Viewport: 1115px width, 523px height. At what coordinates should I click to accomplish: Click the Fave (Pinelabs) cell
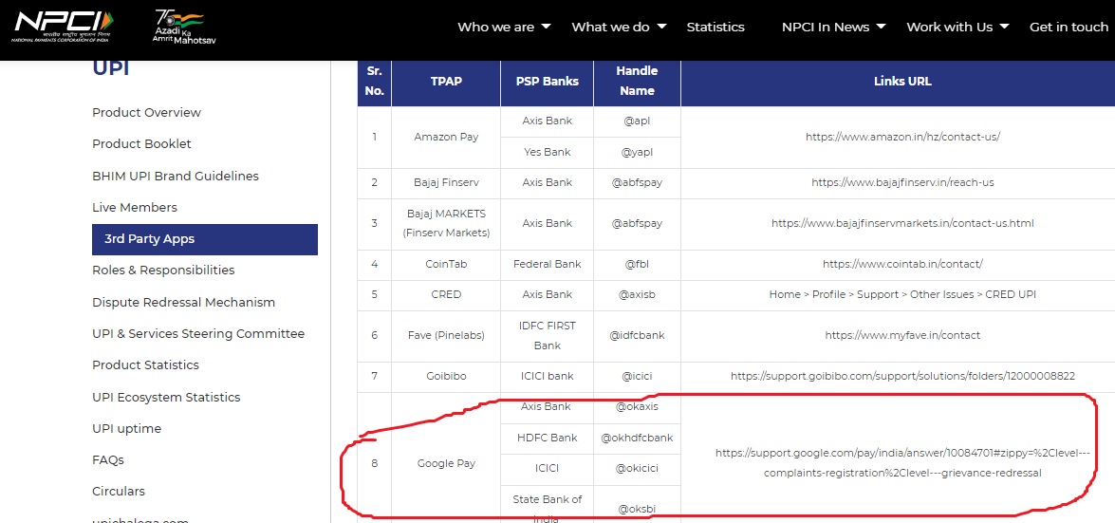tap(446, 335)
